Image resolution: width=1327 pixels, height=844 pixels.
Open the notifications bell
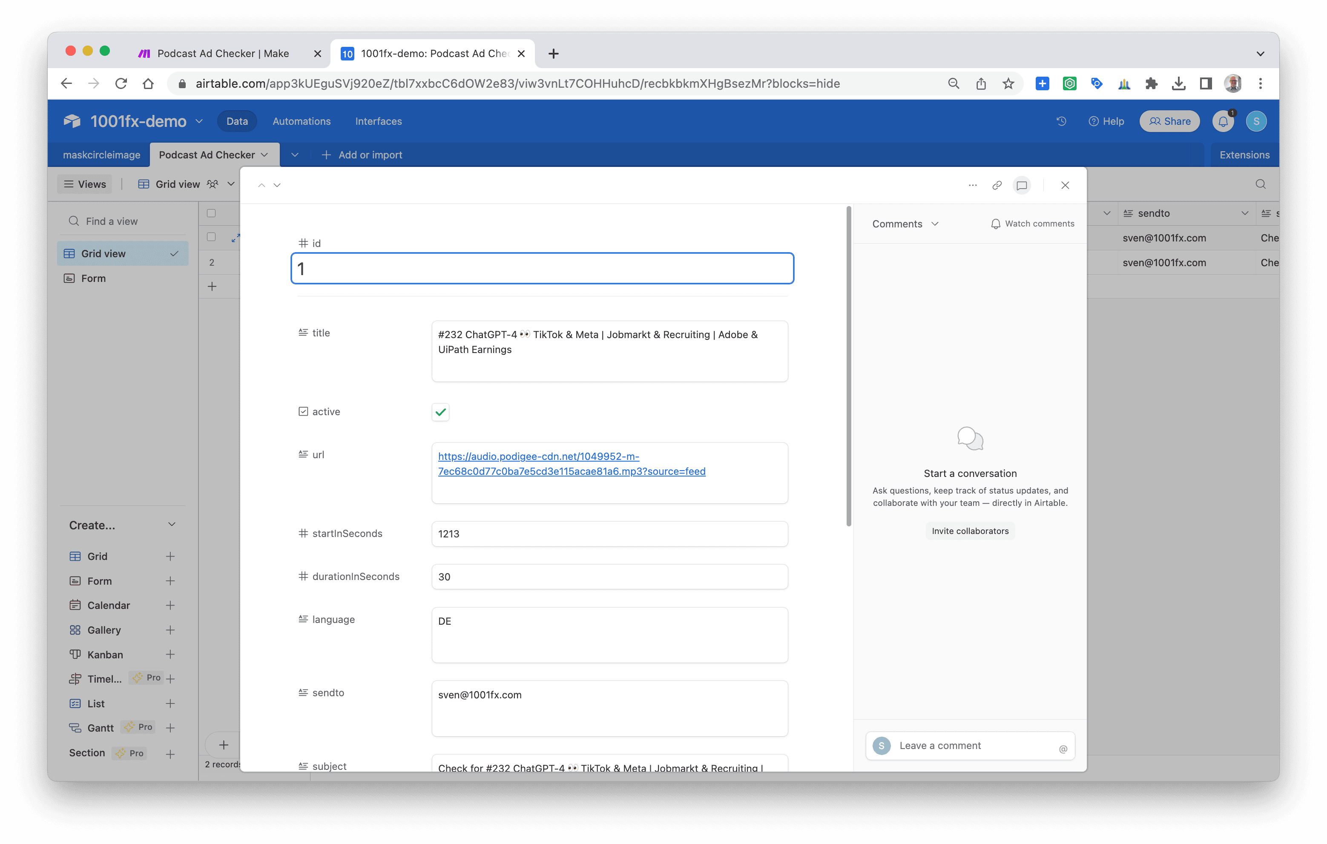click(1223, 121)
